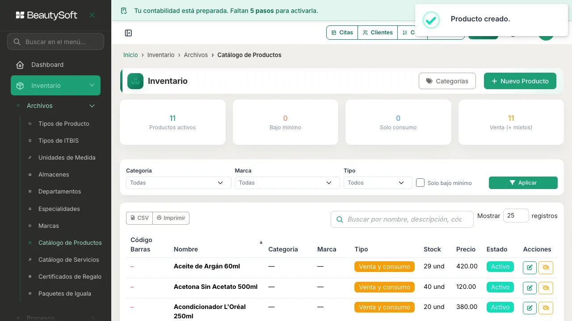Open Clientes shortcut in top bar
The height and width of the screenshot is (321, 572).
pyautogui.click(x=378, y=33)
